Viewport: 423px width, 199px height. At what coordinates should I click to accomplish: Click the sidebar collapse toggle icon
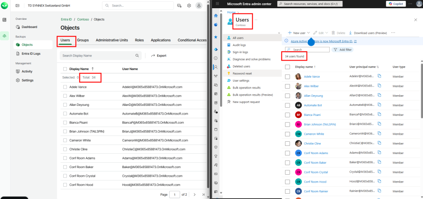[x=17, y=6]
